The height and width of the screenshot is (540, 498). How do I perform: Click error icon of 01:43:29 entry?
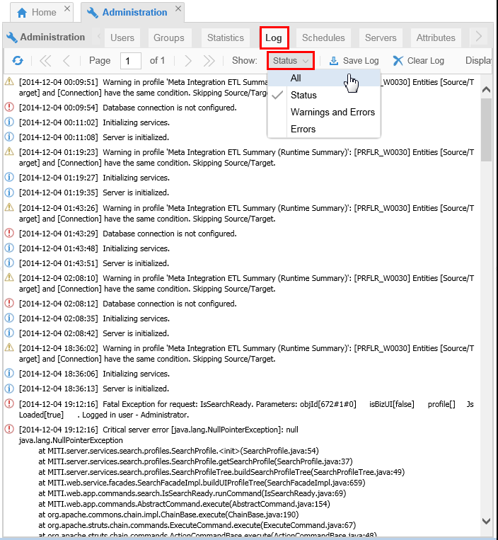click(9, 233)
